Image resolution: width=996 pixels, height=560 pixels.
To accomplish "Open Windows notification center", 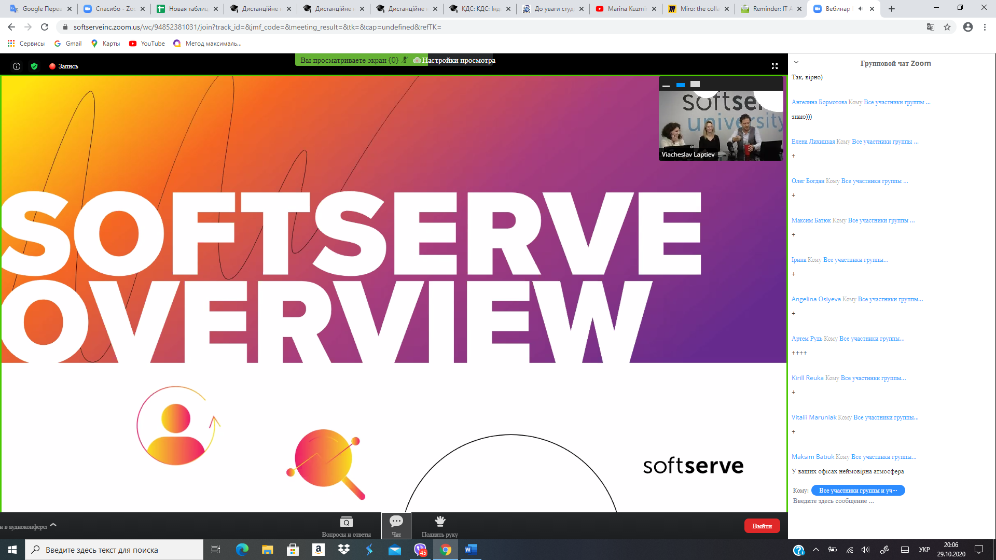I will [979, 550].
